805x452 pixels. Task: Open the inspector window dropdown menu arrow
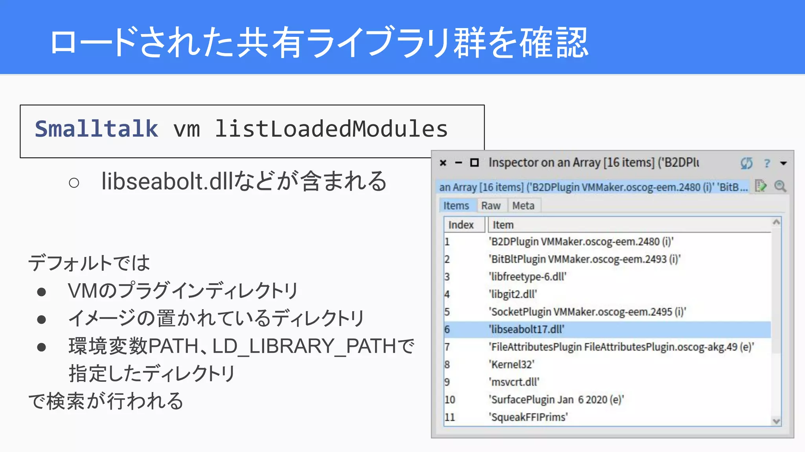783,163
